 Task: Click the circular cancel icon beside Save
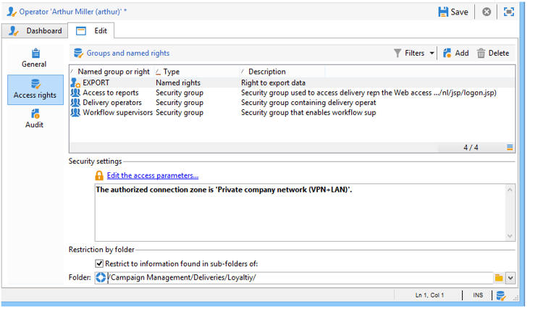coord(487,12)
